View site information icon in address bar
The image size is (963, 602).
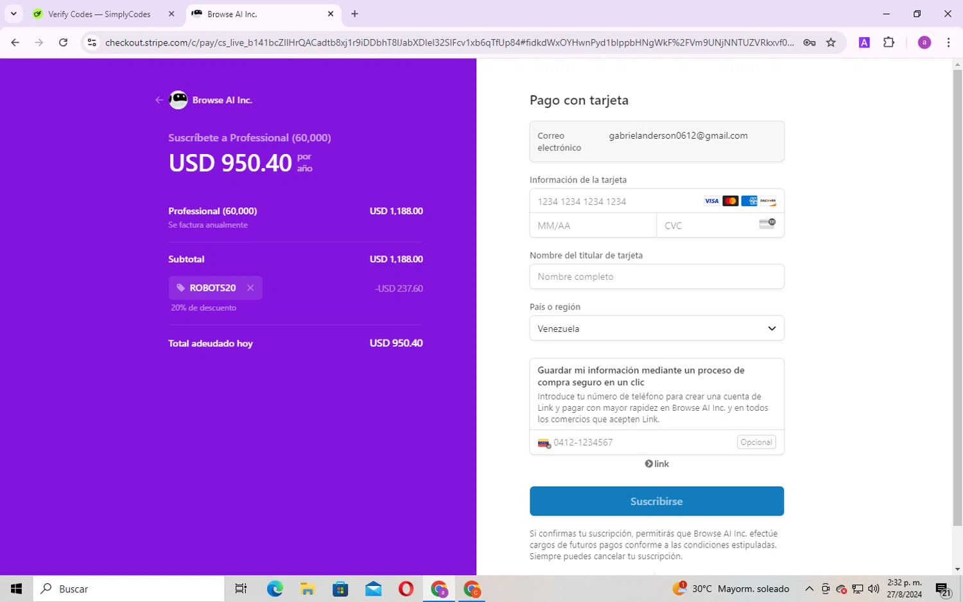(x=92, y=42)
